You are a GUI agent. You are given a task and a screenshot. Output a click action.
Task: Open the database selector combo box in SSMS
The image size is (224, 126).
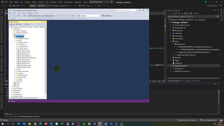click(x=90, y=16)
